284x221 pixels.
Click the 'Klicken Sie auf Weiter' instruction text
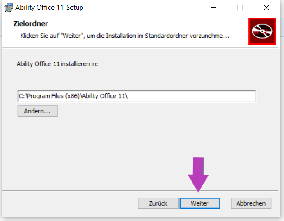[x=124, y=36]
